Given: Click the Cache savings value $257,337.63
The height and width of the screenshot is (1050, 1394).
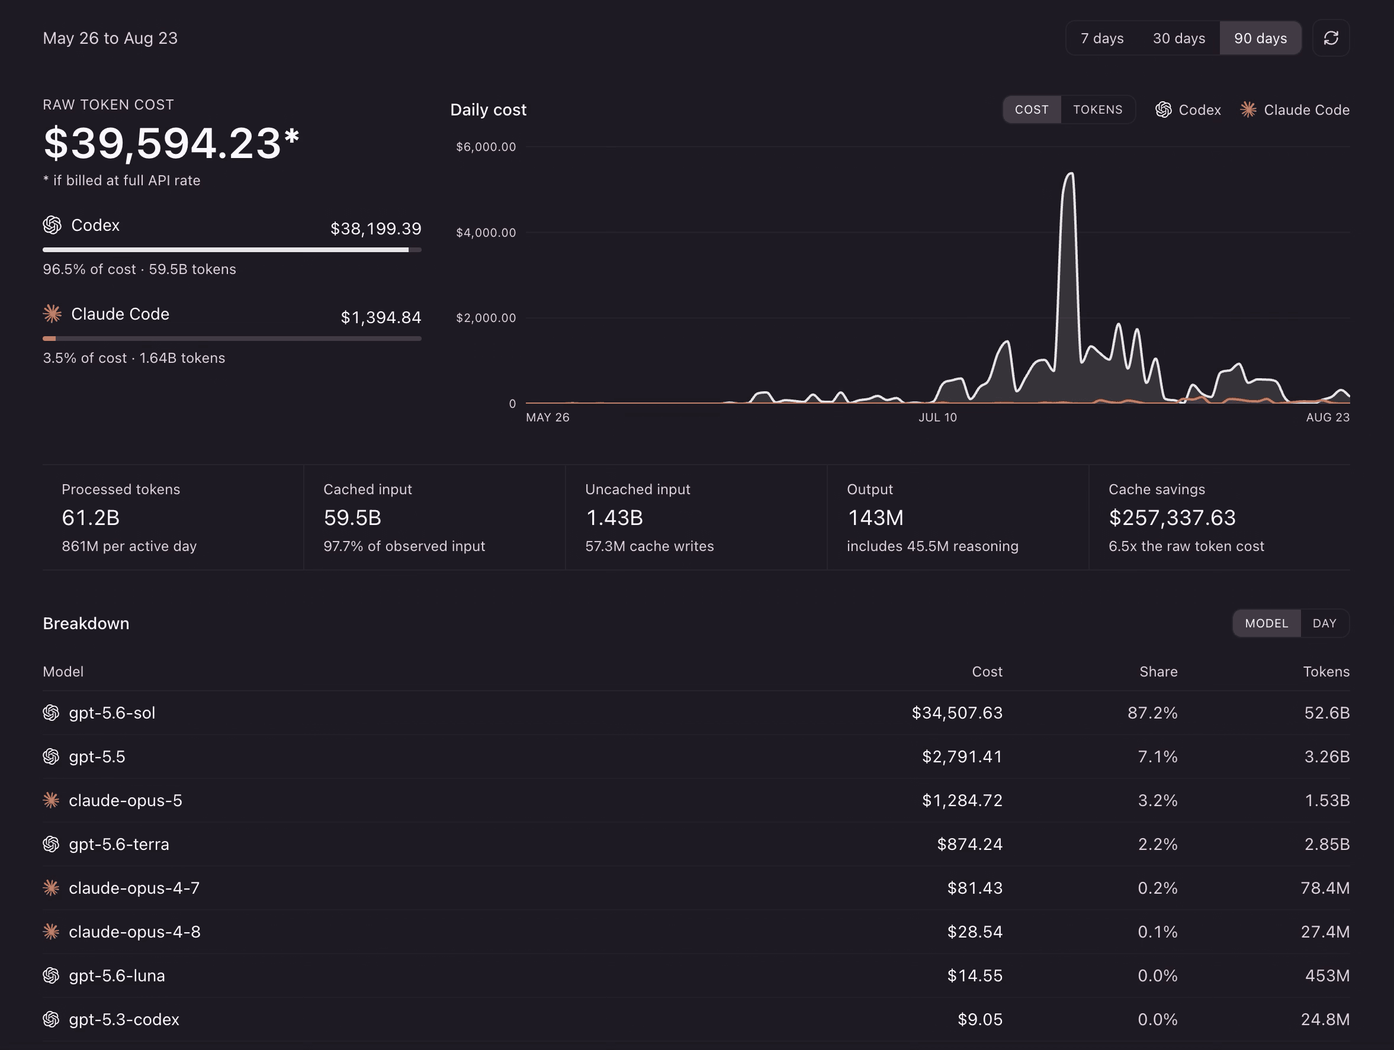Looking at the screenshot, I should [x=1172, y=518].
